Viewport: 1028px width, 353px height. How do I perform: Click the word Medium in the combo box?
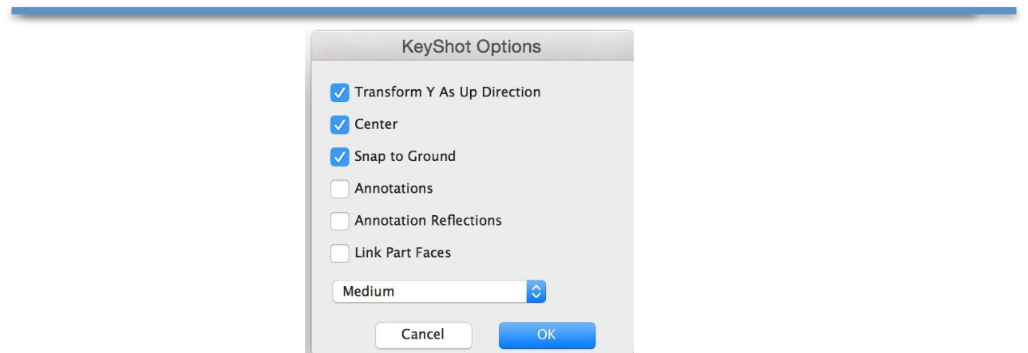368,292
